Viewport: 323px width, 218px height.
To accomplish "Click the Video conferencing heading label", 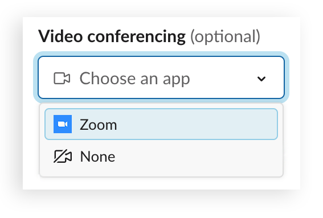I will (112, 36).
